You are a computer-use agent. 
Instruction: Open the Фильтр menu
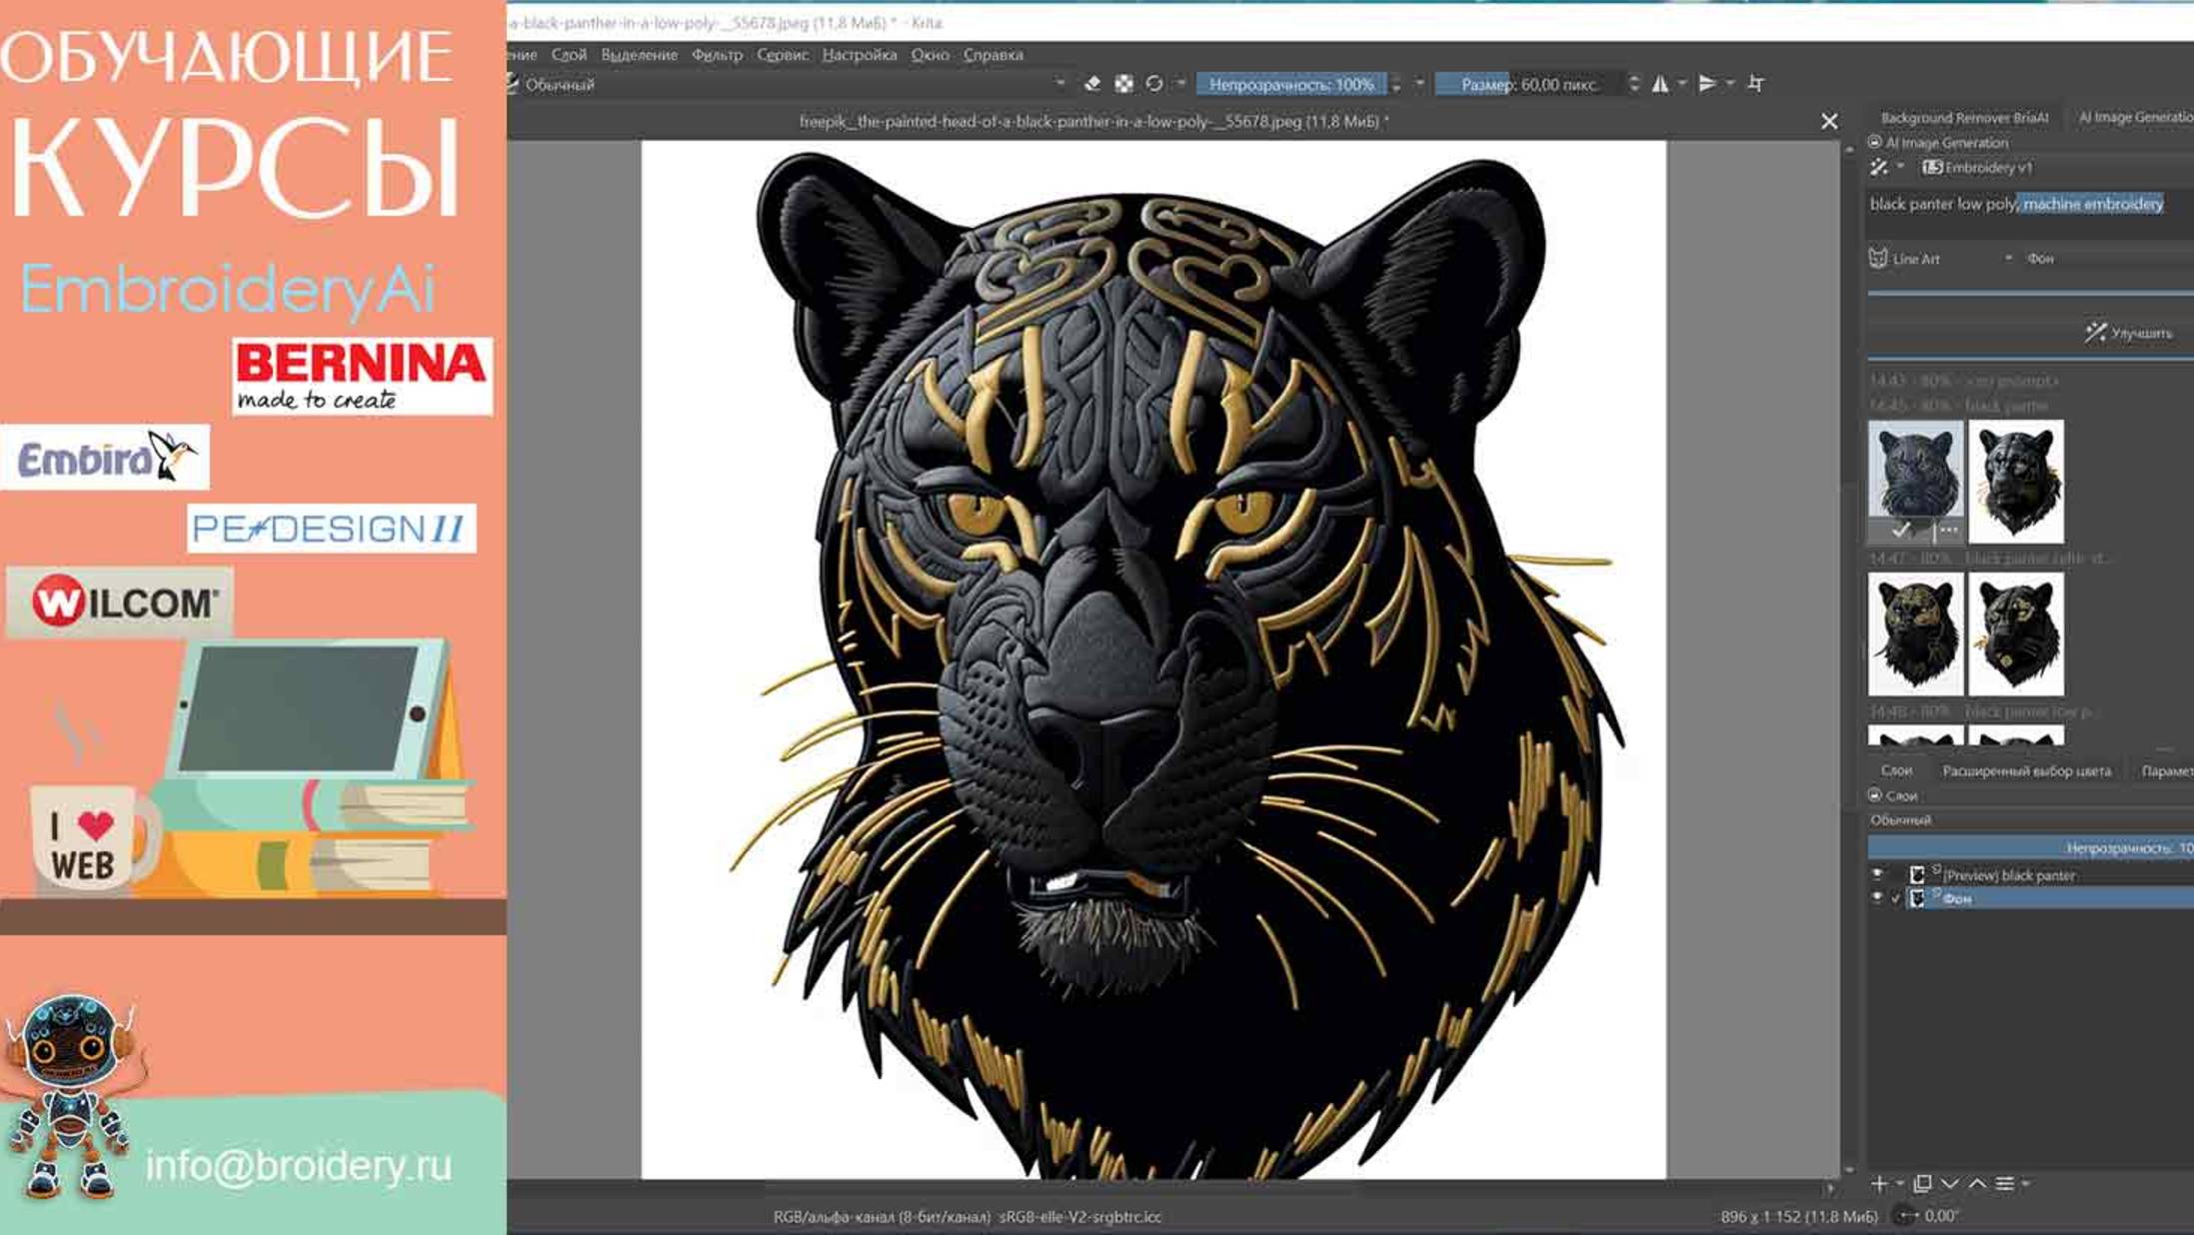(717, 55)
